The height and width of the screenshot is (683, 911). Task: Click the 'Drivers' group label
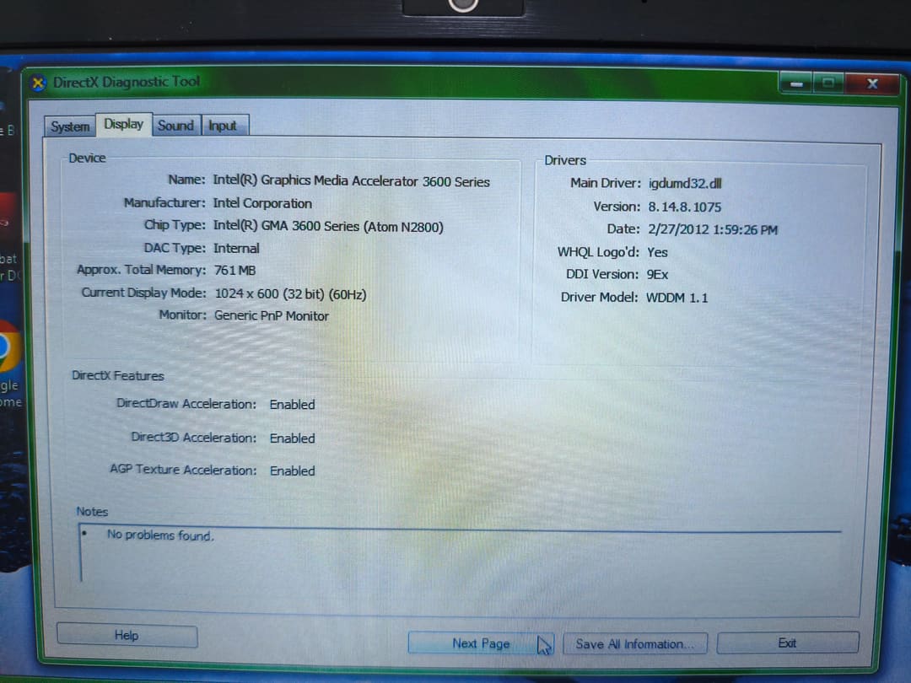pyautogui.click(x=564, y=160)
